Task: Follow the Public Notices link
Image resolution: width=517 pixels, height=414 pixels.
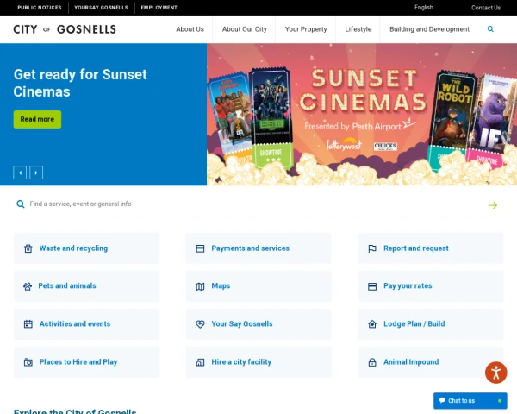Action: (x=40, y=8)
